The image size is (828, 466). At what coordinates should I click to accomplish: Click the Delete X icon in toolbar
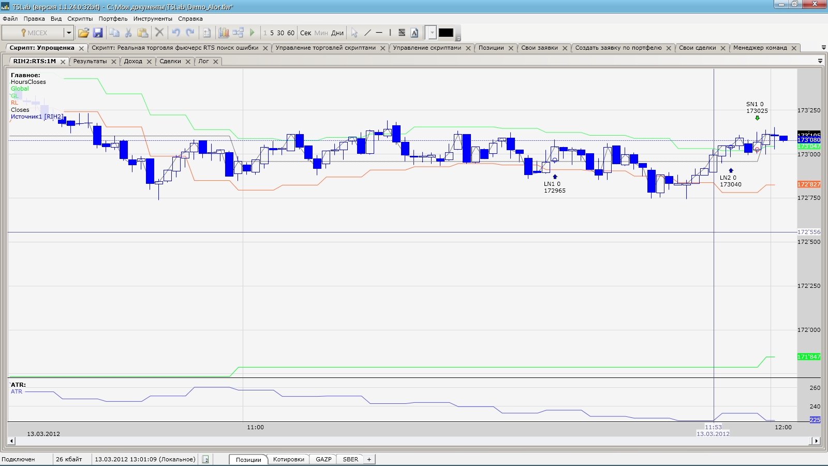click(x=159, y=33)
